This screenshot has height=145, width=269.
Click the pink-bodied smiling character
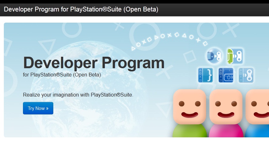click(226, 113)
